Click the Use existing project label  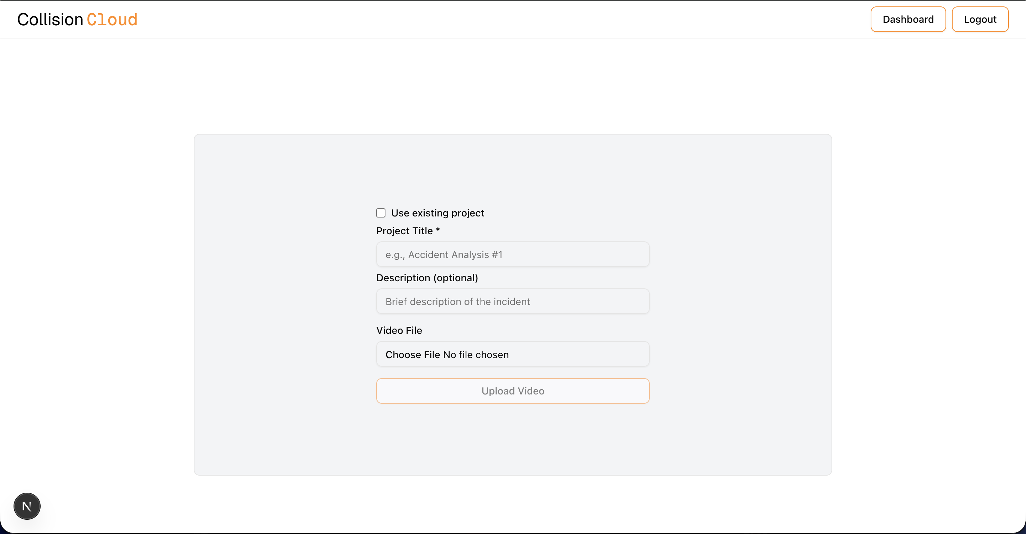[x=437, y=213]
